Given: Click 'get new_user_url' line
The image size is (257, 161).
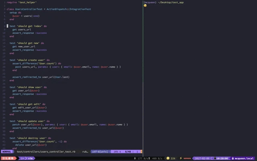Looking at the screenshot, I should (24, 47).
